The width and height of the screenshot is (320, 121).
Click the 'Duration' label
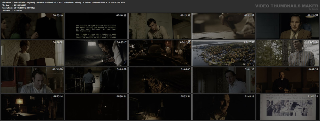(x=6, y=10)
